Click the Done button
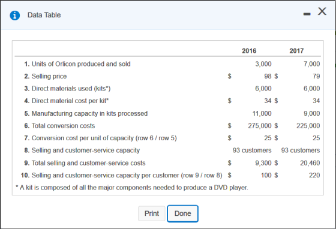 (182, 213)
